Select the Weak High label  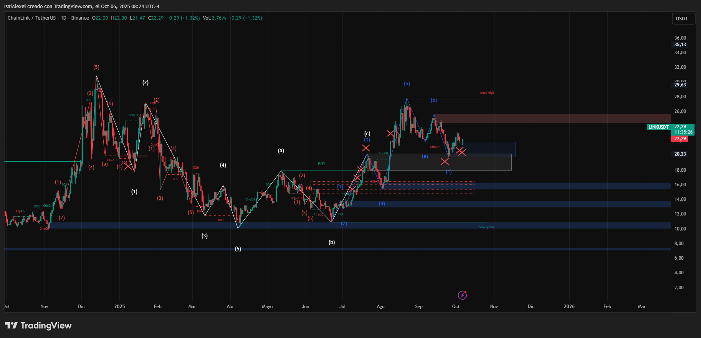click(x=486, y=93)
